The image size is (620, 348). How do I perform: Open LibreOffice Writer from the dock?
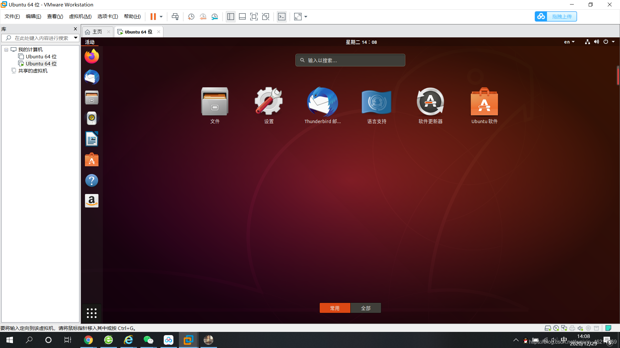pyautogui.click(x=92, y=139)
